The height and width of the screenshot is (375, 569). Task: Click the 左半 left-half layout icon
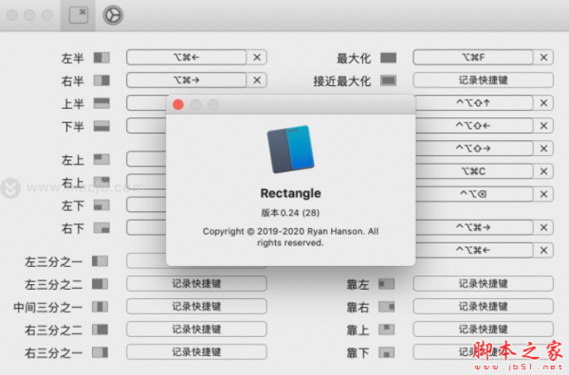(x=101, y=58)
